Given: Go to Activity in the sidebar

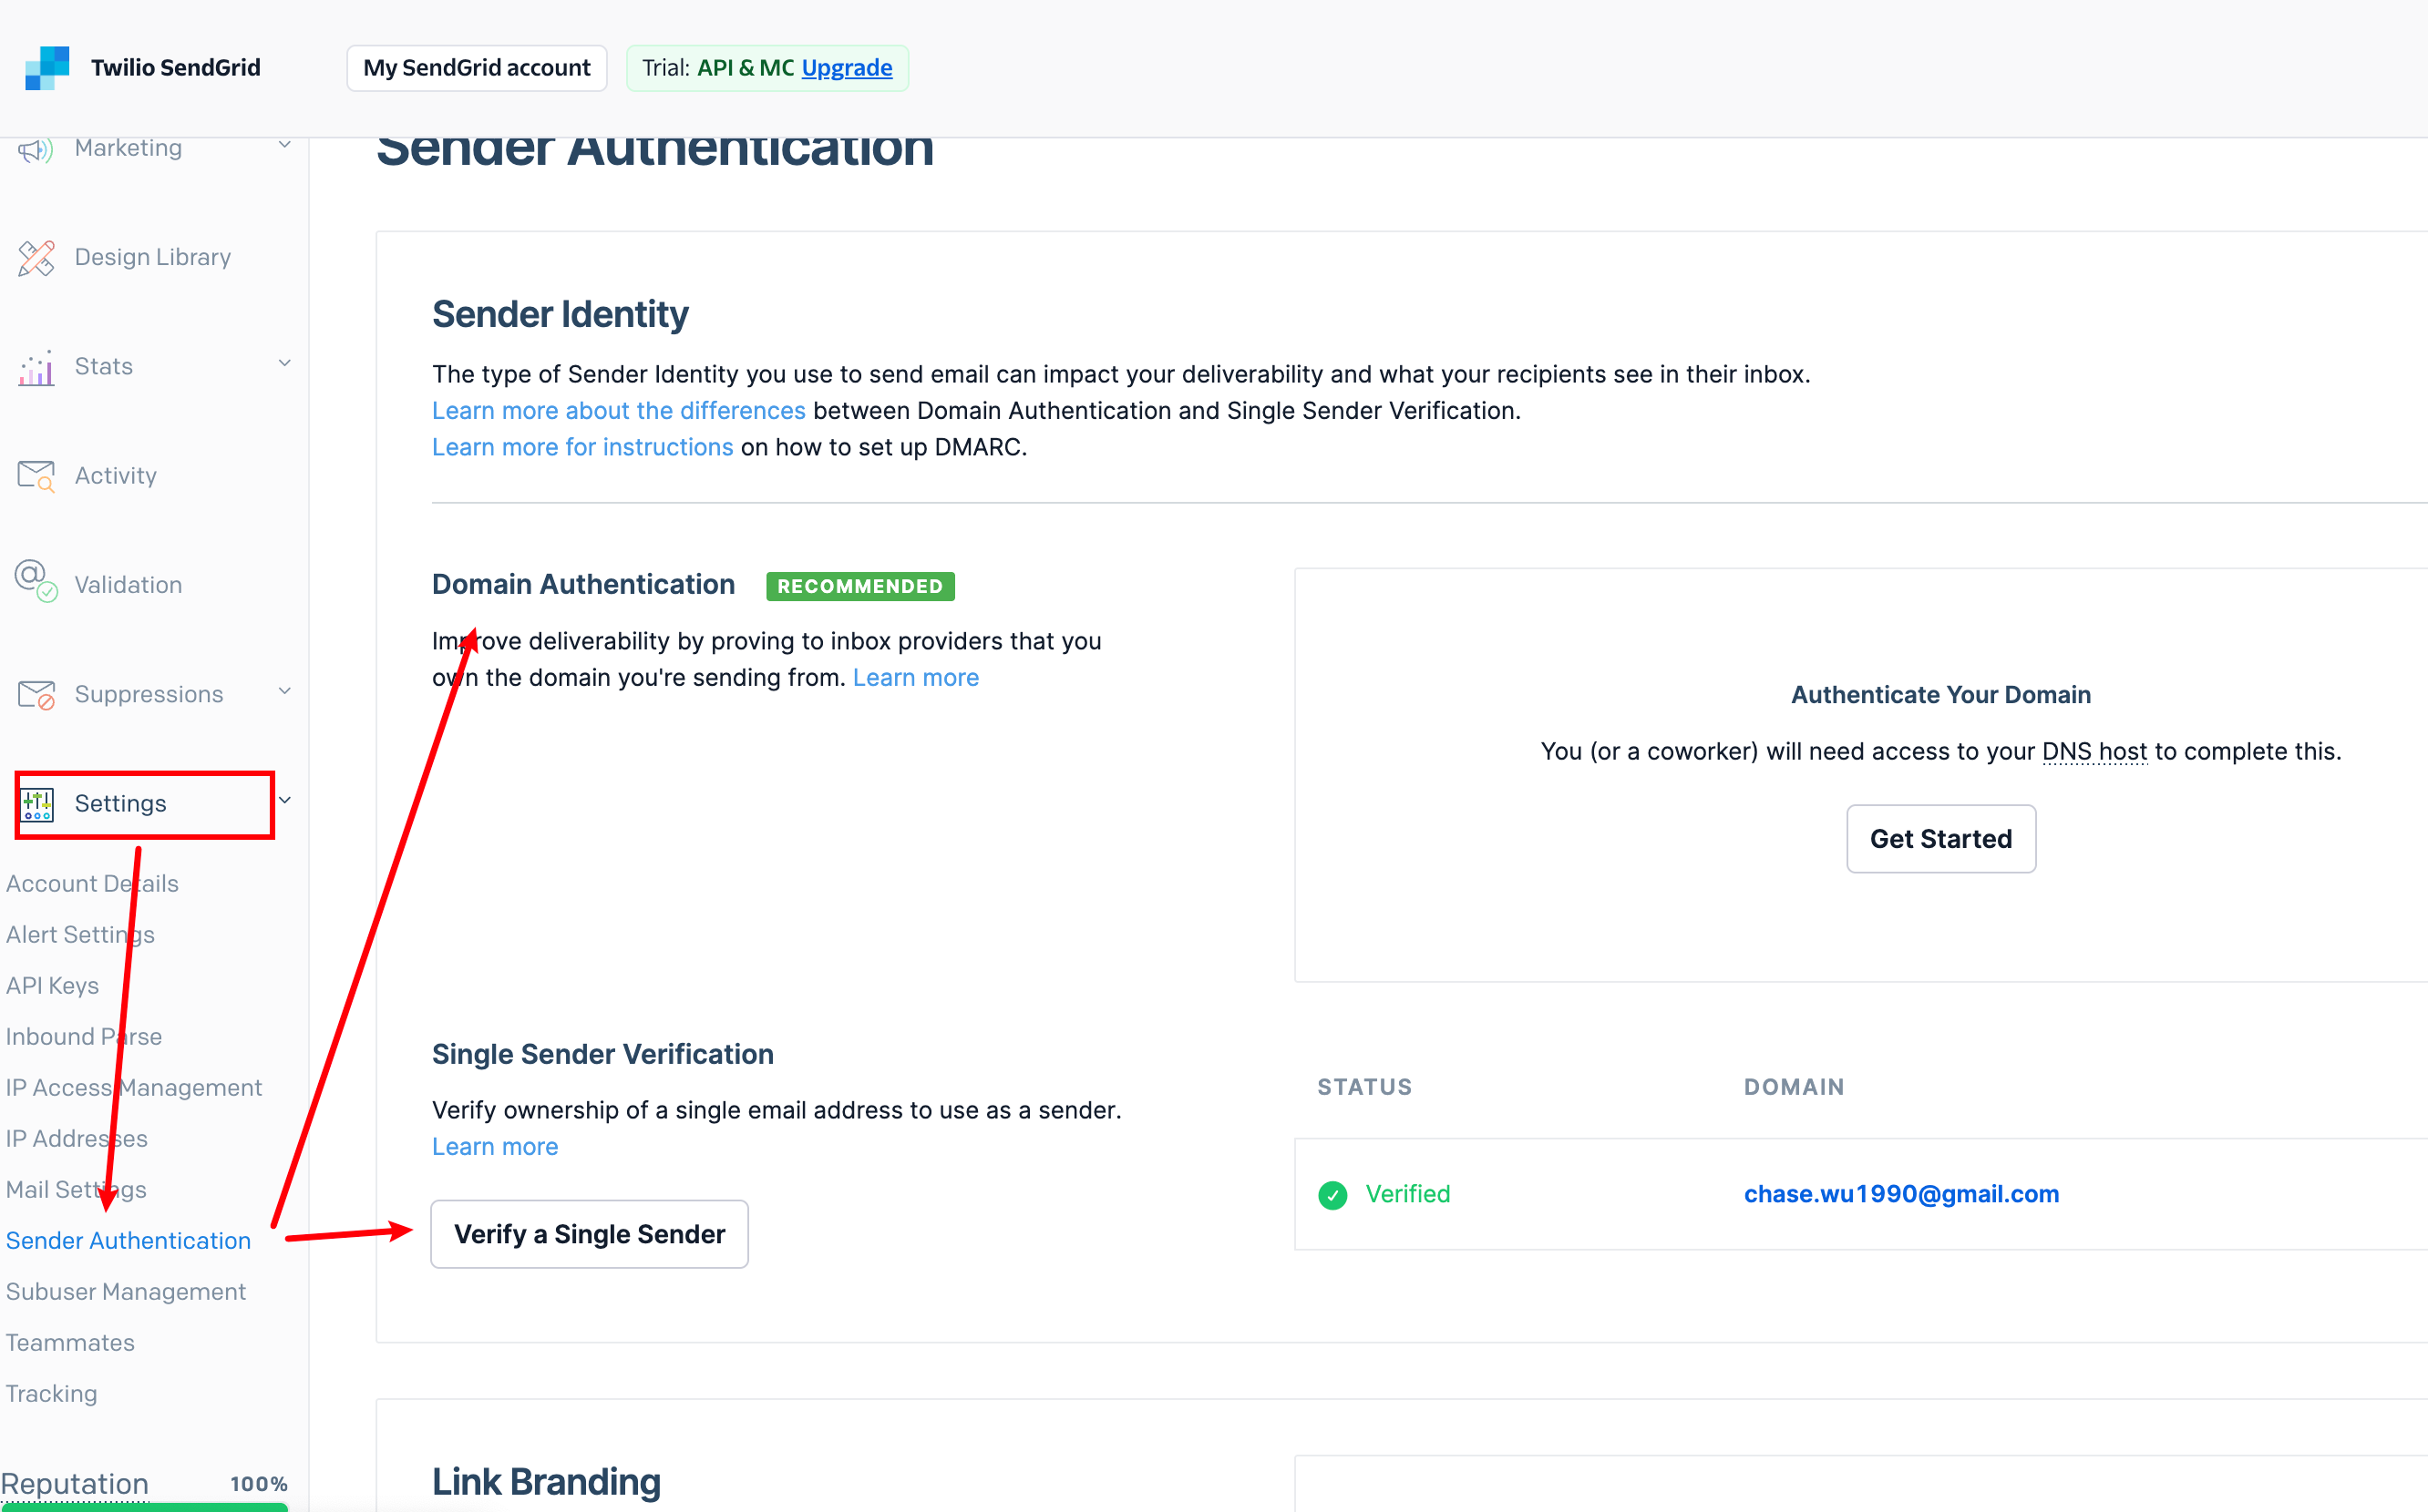Looking at the screenshot, I should point(116,476).
